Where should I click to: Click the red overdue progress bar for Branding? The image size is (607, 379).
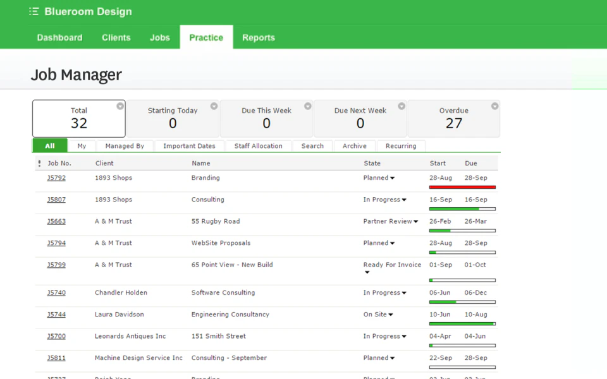pos(462,186)
